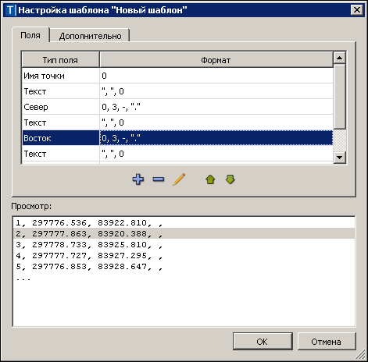Image resolution: width=368 pixels, height=362 pixels.
Task: Select the Восток field row
Action: [177, 138]
